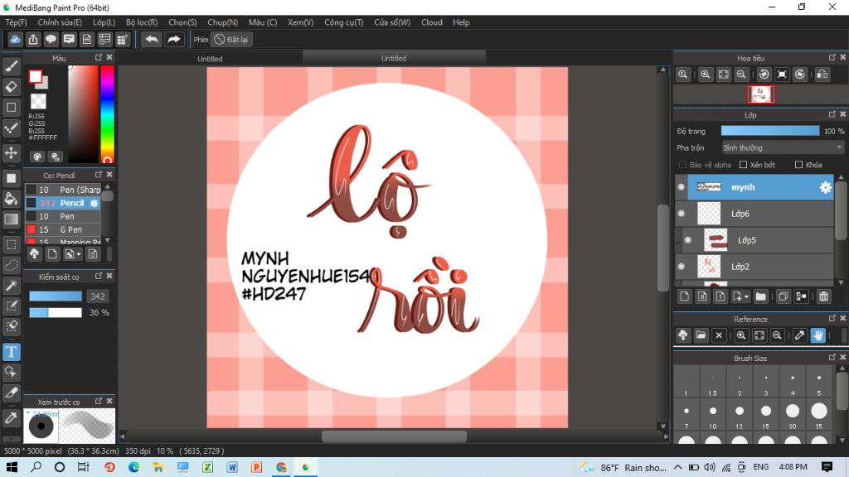Select the Bucket fill tool
849x477 pixels.
(x=12, y=199)
